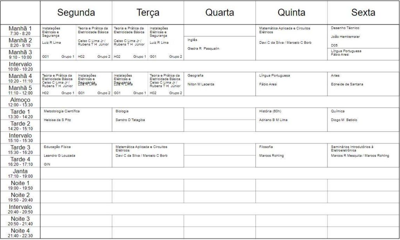Click the Janta row label
This screenshot has height=240, width=400.
pyautogui.click(x=20, y=174)
